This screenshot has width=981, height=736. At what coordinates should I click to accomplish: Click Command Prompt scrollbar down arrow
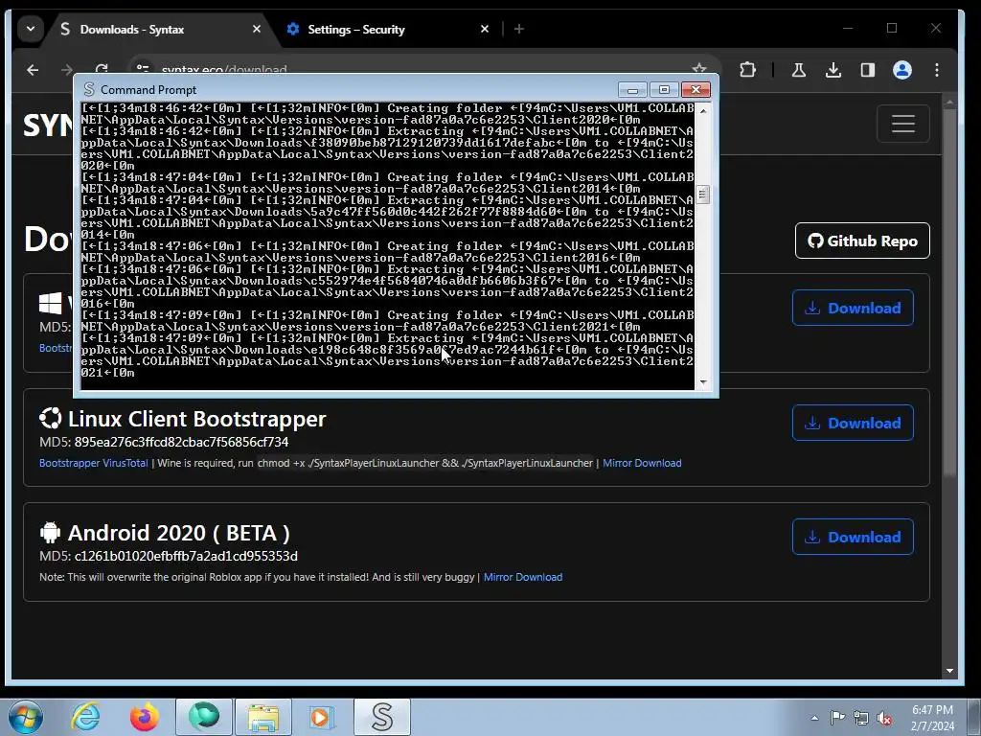[703, 381]
